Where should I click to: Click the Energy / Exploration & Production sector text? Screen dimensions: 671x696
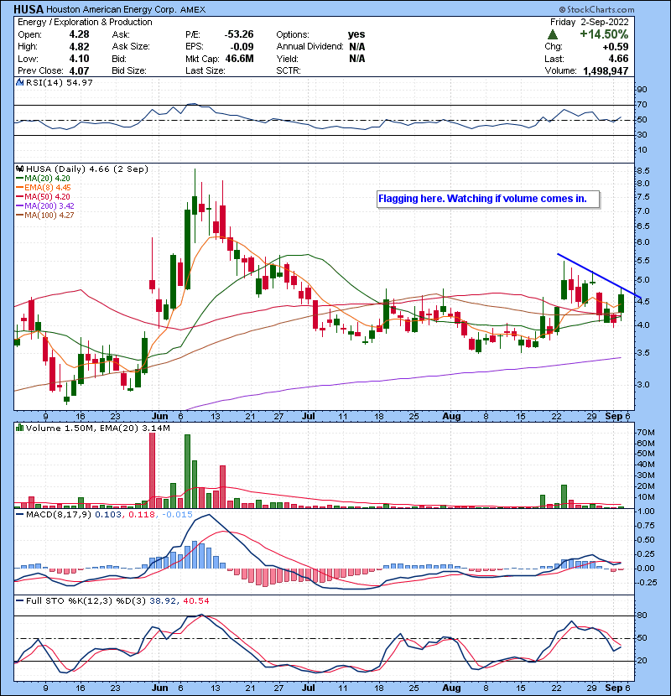coord(85,22)
